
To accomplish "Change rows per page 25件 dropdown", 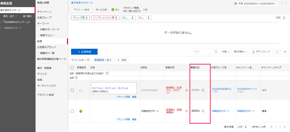I will pos(242,127).
